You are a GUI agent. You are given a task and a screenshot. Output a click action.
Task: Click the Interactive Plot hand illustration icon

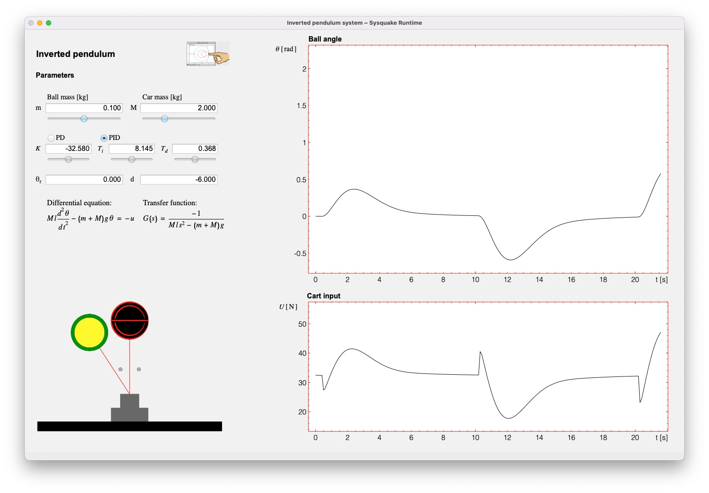(x=207, y=53)
